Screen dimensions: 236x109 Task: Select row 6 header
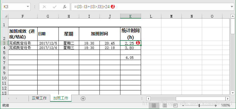coord(4,58)
